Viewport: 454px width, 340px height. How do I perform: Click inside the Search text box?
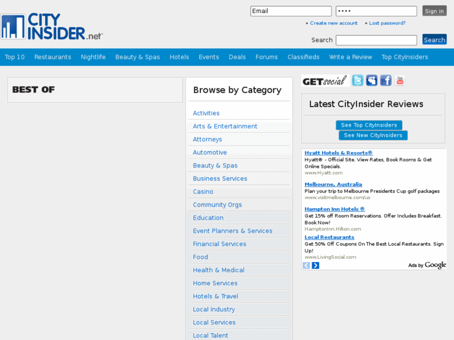point(377,40)
